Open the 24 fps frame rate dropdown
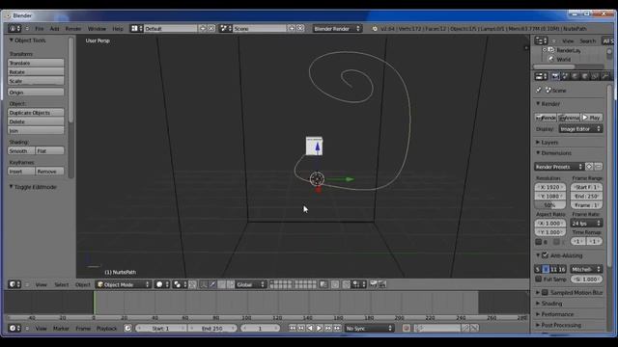 586,223
